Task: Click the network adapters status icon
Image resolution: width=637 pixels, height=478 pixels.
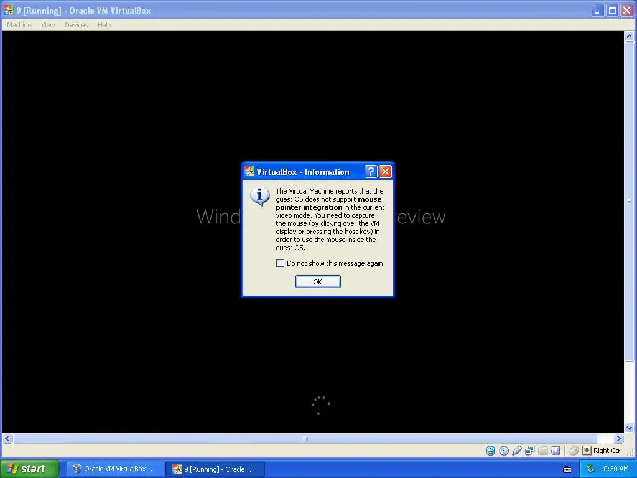Action: tap(530, 451)
